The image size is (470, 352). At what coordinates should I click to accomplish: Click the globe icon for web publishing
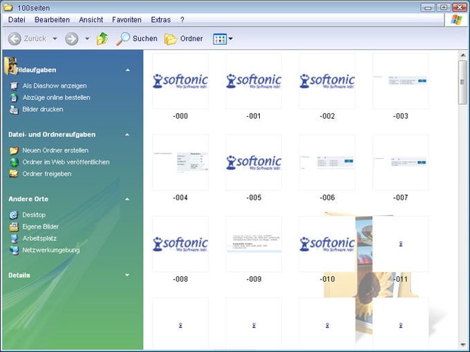[14, 162]
